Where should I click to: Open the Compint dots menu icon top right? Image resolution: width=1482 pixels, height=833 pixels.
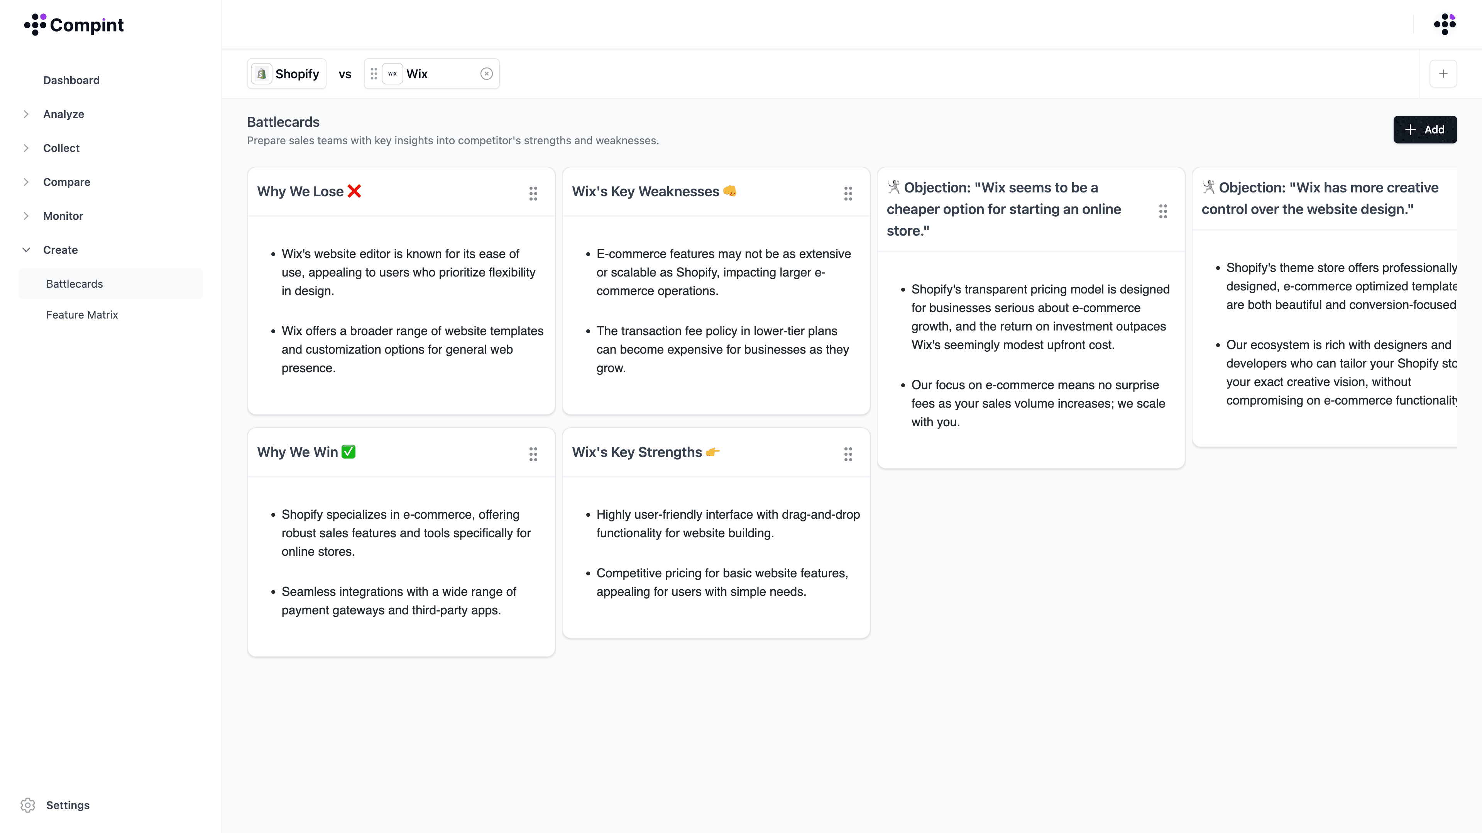point(1445,24)
